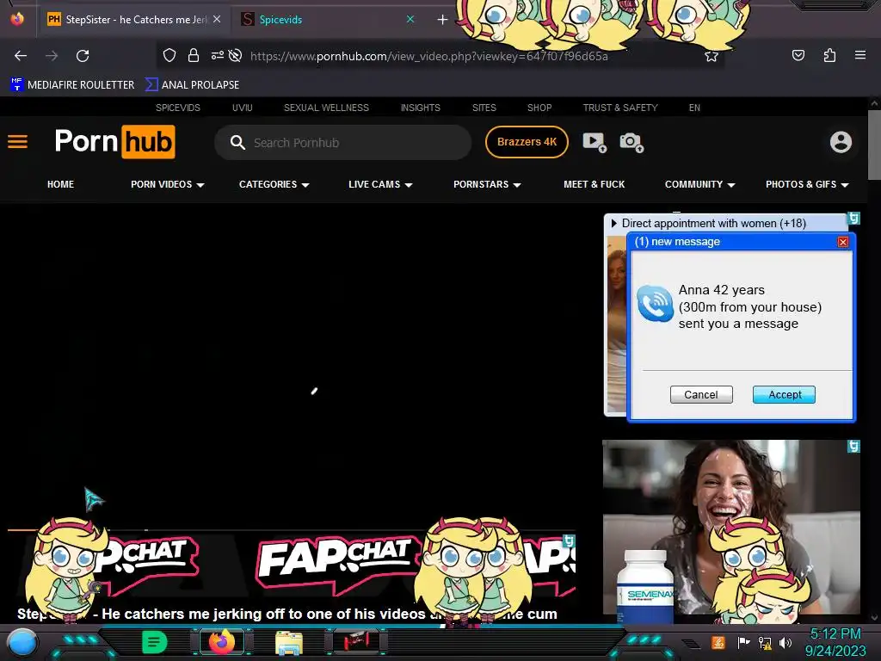
Task: Focus the Search field on the site
Action: pyautogui.click(x=342, y=142)
